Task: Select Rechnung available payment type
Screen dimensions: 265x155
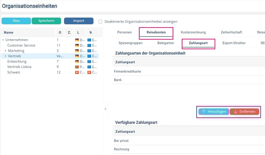Action: point(189,149)
